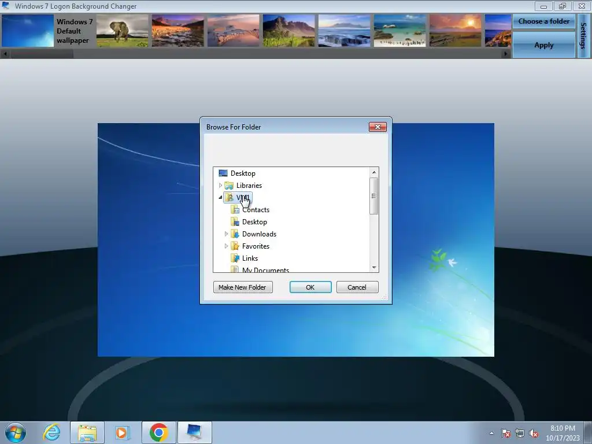Open the Windows Start menu orb
Screen dimensions: 592x444
pyautogui.click(x=16, y=432)
